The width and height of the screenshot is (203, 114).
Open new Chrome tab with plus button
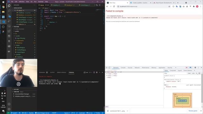(178, 3)
